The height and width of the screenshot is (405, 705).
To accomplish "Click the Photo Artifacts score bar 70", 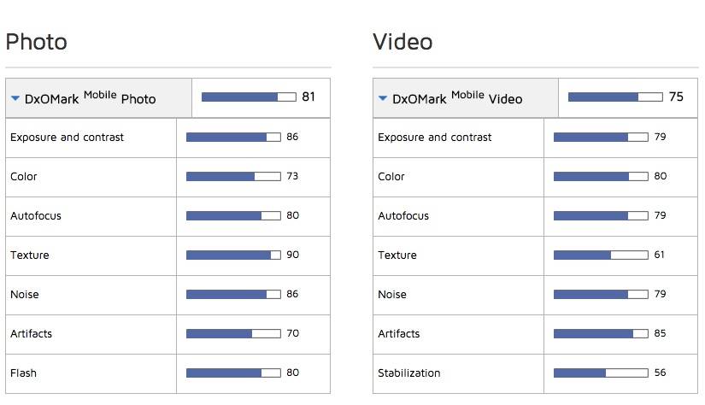I will (x=233, y=333).
